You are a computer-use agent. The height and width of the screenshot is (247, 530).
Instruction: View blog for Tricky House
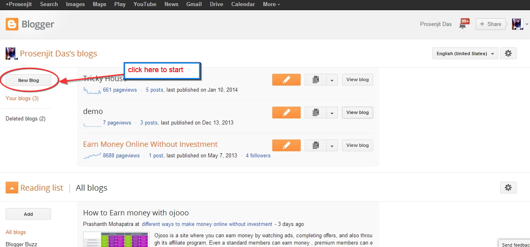point(357,79)
